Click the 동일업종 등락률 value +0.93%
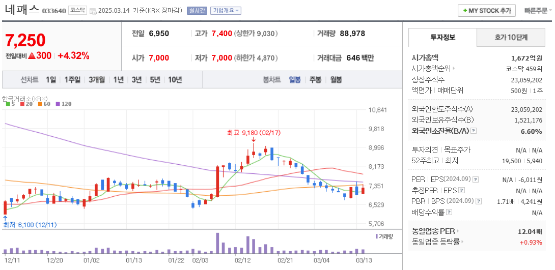This screenshot has width=555, height=270. (531, 243)
